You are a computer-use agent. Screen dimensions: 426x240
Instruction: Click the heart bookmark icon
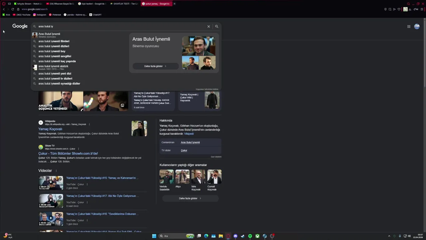399,9
